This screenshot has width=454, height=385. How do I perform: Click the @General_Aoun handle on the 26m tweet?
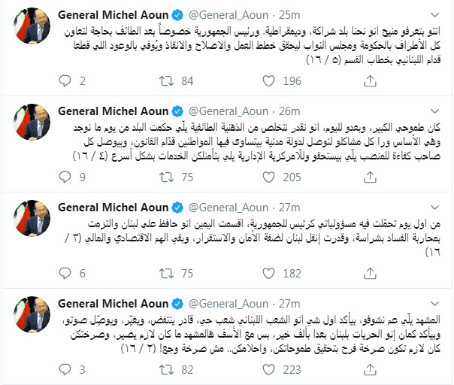pyautogui.click(x=230, y=111)
